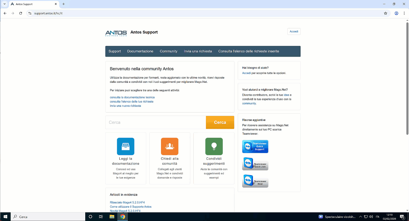This screenshot has width=409, height=221.
Task: Download Teamviewer Quick Join
Action: 255,164
